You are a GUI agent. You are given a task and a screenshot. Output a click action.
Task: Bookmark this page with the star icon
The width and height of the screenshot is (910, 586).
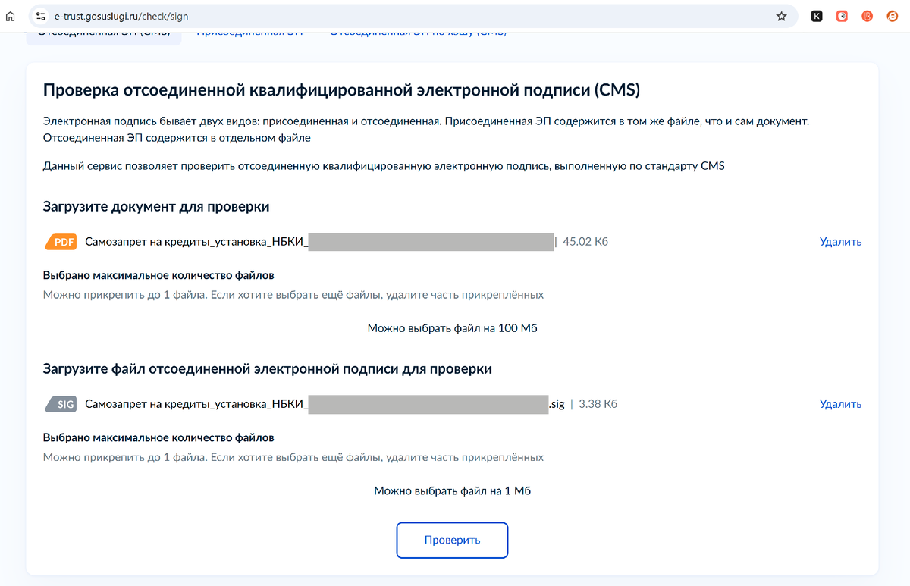point(782,16)
